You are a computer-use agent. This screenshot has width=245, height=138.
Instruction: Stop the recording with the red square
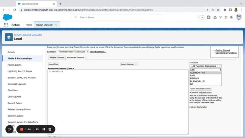[22, 129]
